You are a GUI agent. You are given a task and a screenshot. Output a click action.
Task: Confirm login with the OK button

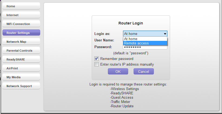118,72
